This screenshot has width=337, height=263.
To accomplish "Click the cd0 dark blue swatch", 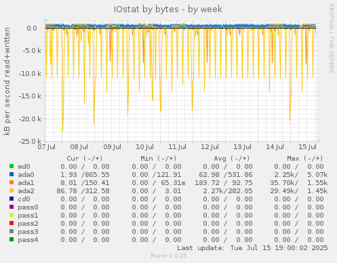I will 12,199.
